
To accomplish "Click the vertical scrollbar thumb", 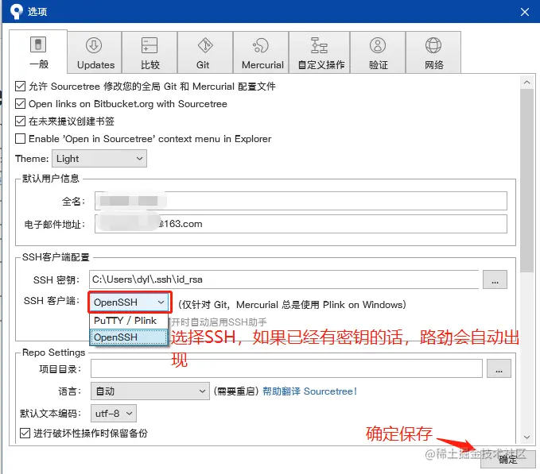I will [526, 180].
